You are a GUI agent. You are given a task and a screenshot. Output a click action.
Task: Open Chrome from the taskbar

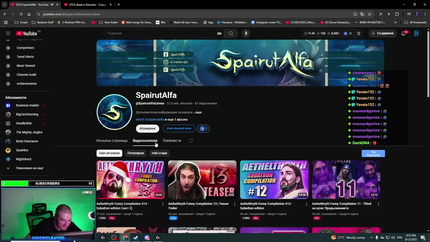pyautogui.click(x=125, y=238)
